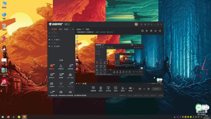Click the bell notification icon above the preview

(155, 31)
